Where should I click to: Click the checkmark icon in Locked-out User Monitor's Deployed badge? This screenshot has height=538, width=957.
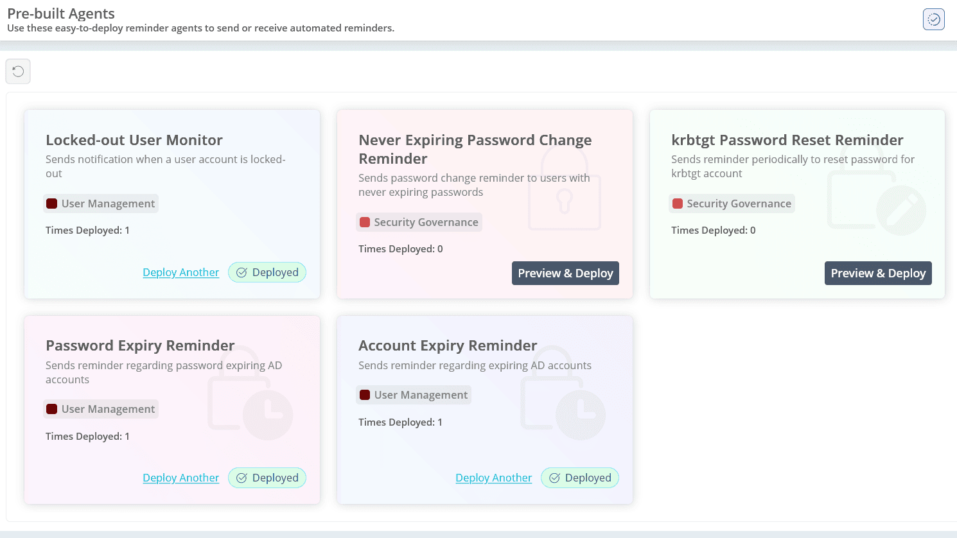coord(242,273)
